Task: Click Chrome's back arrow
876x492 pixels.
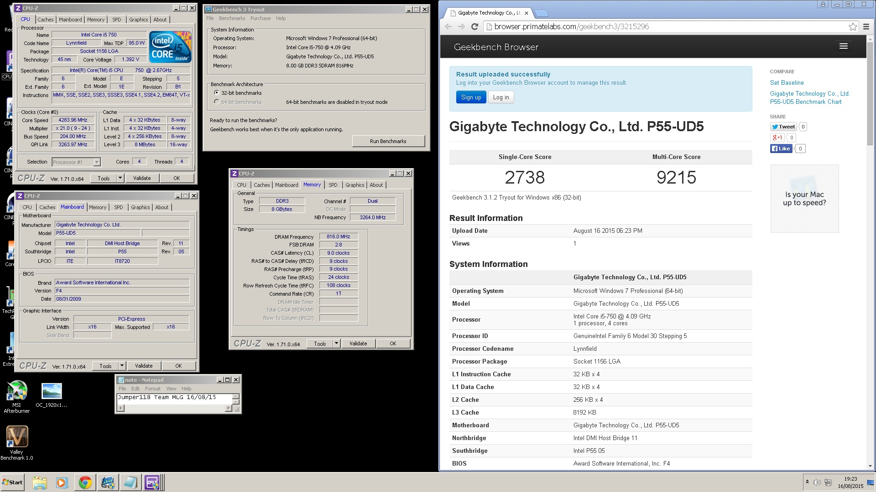Action: [x=448, y=26]
